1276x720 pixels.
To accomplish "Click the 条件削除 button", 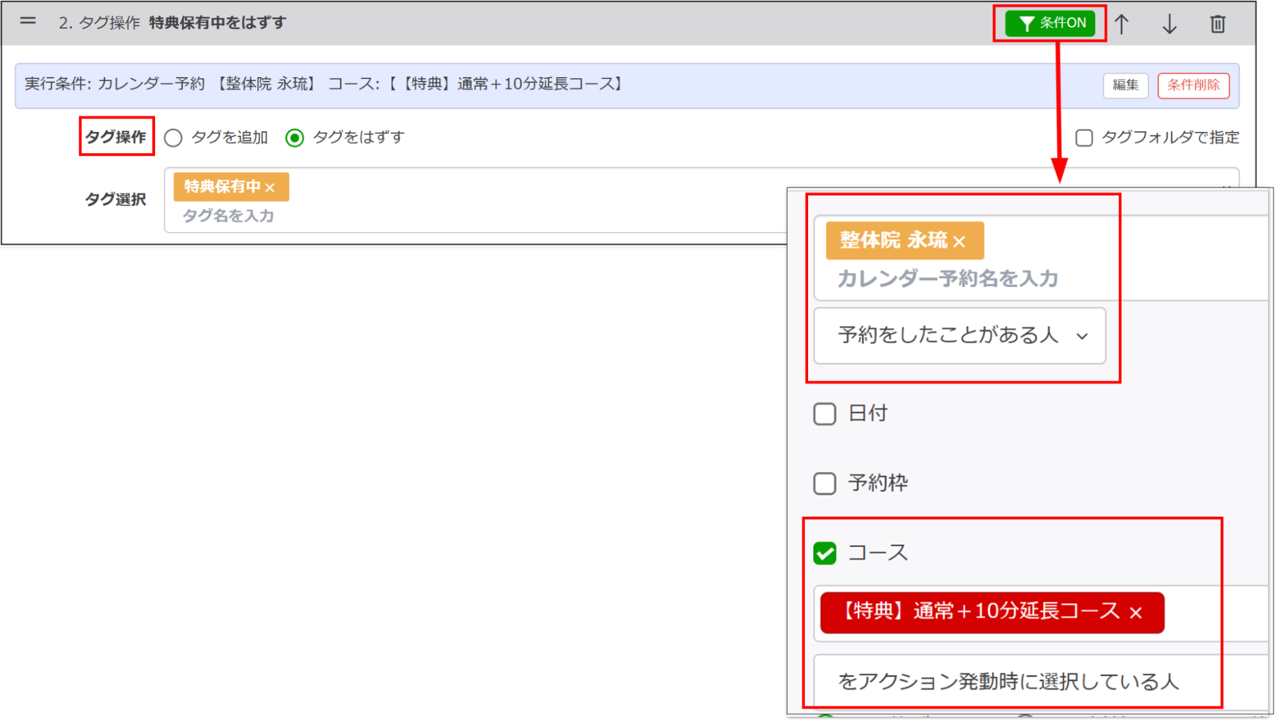I will tap(1193, 85).
